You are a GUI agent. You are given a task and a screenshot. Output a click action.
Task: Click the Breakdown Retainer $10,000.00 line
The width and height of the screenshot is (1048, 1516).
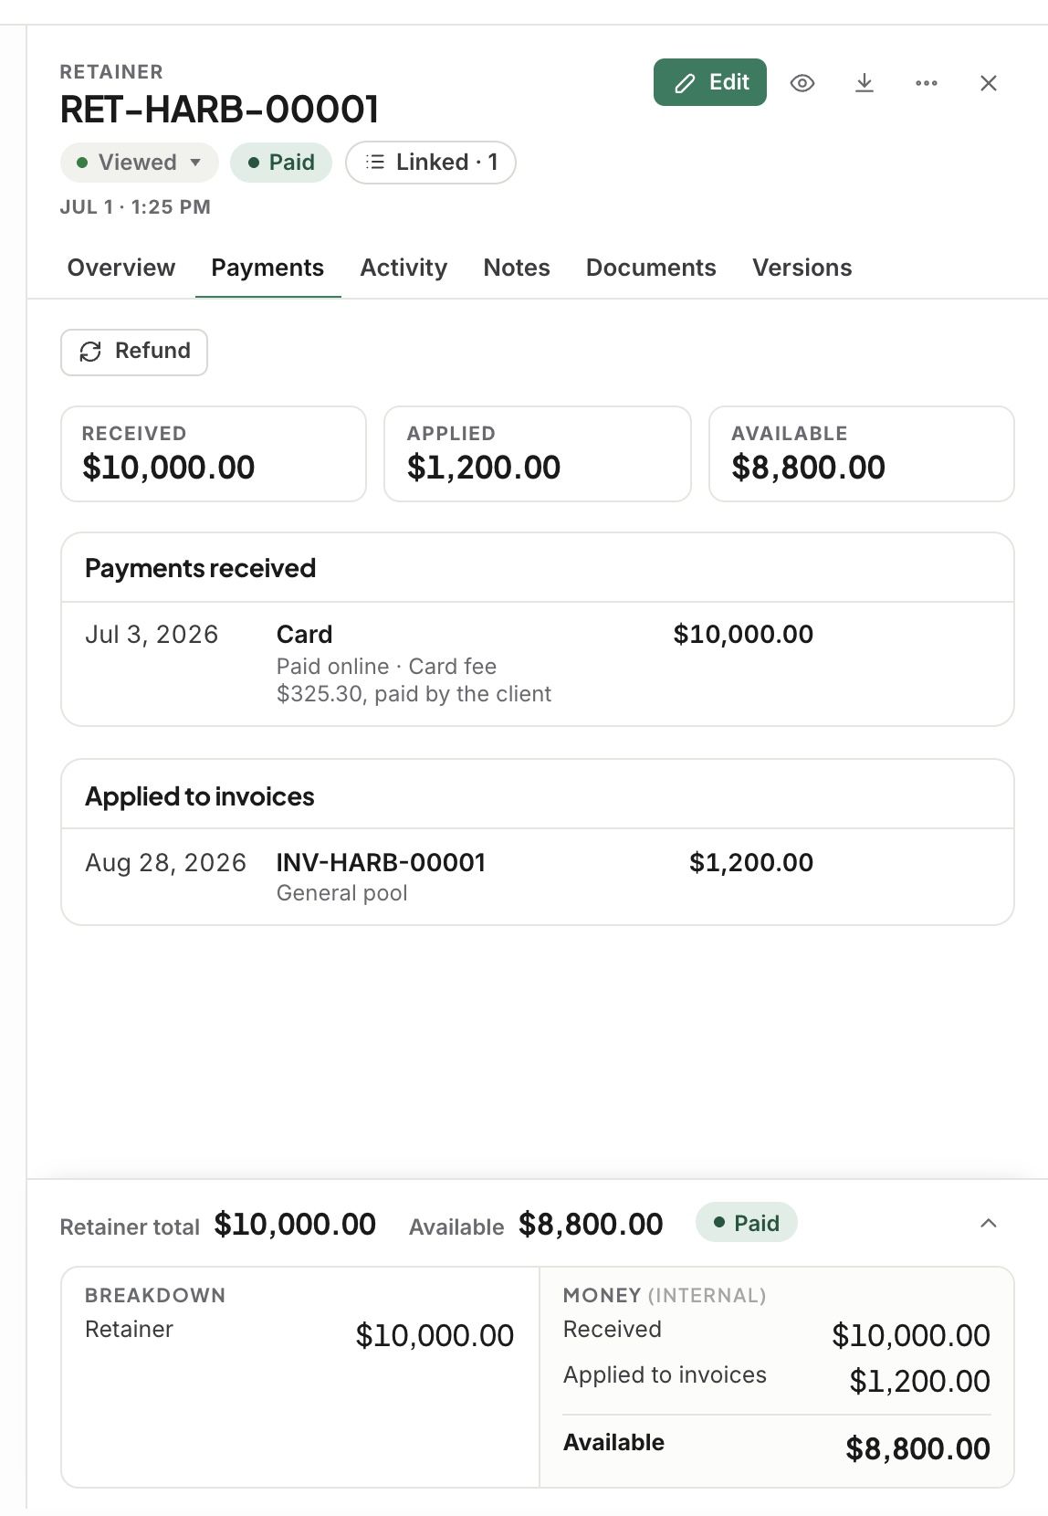(x=299, y=1334)
